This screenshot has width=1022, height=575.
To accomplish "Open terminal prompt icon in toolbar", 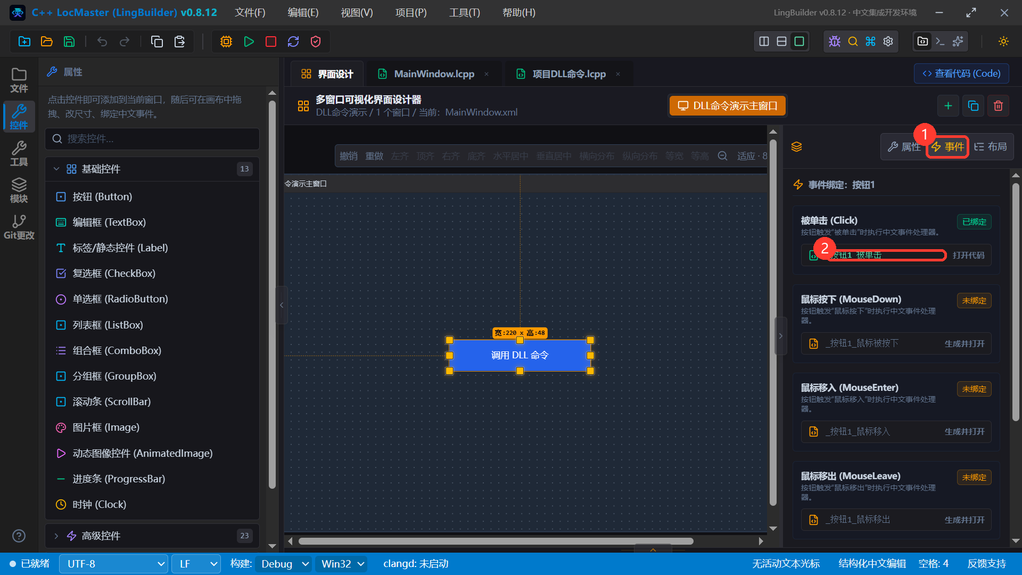I will click(x=941, y=42).
